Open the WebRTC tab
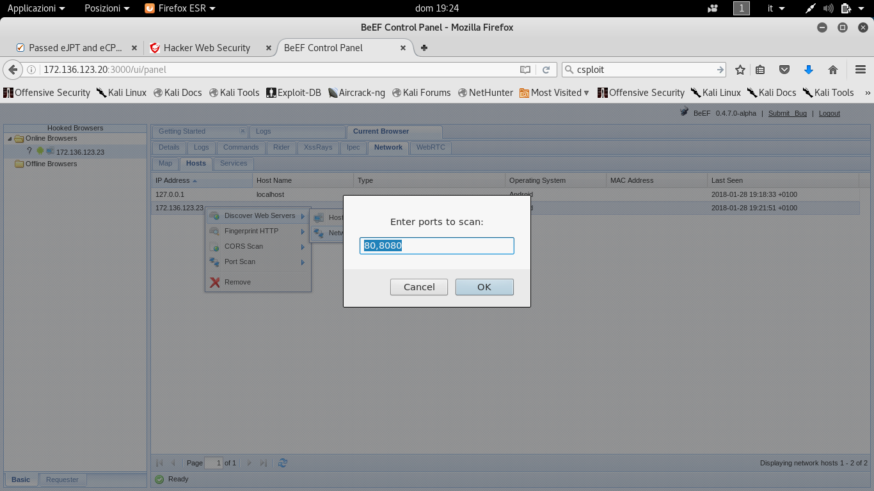The width and height of the screenshot is (874, 491). click(431, 147)
